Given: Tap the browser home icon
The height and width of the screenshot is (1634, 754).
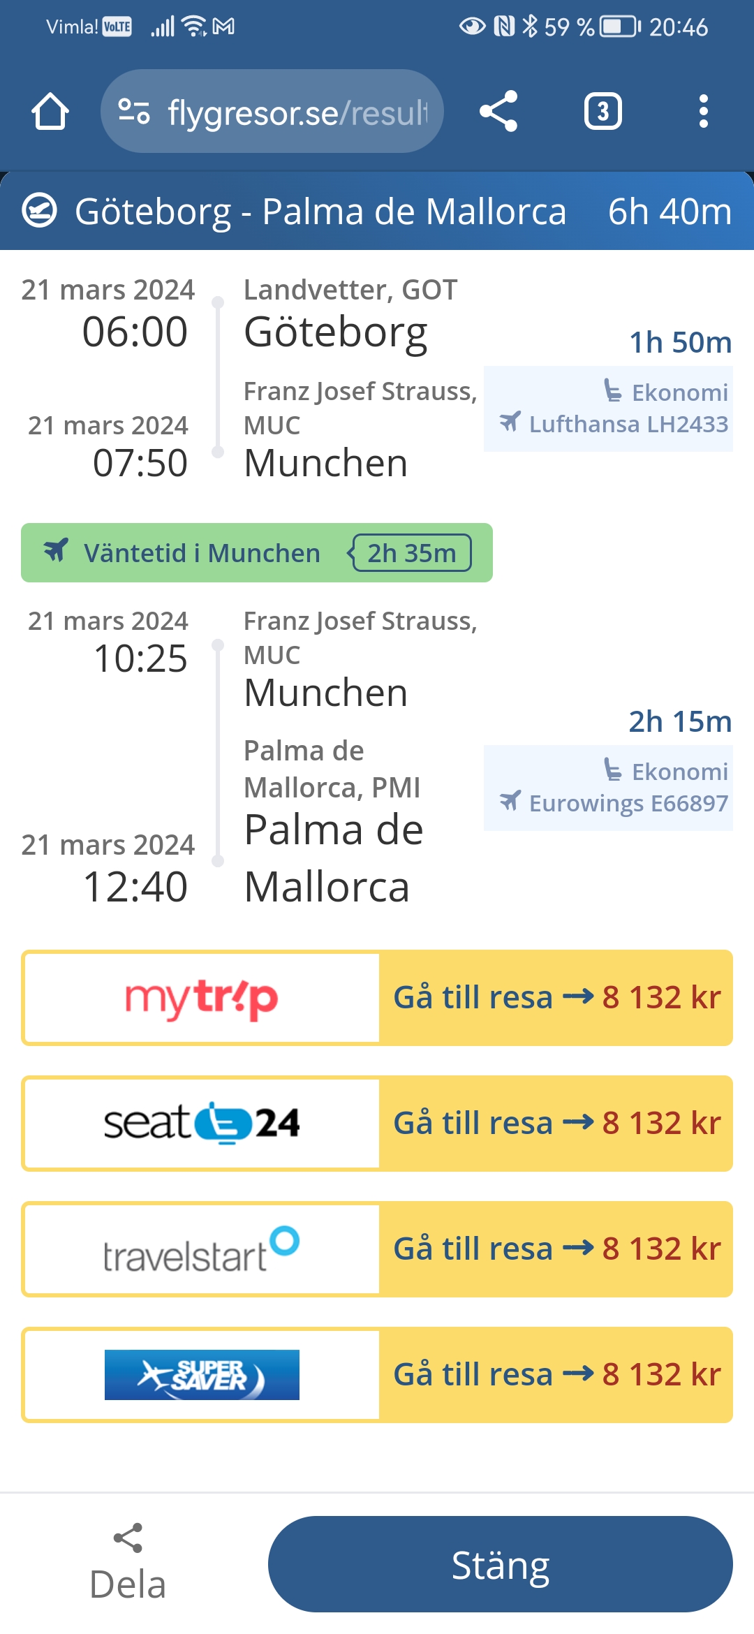Looking at the screenshot, I should [50, 112].
